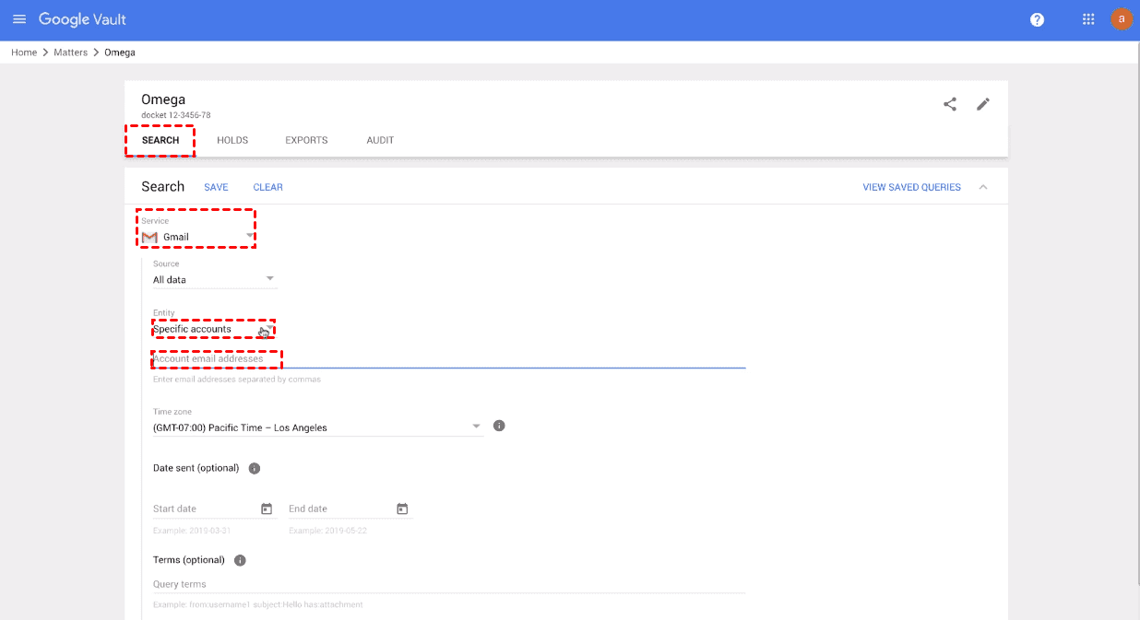Show time zone info tooltip
Screen dimensions: 1140x620
point(499,426)
